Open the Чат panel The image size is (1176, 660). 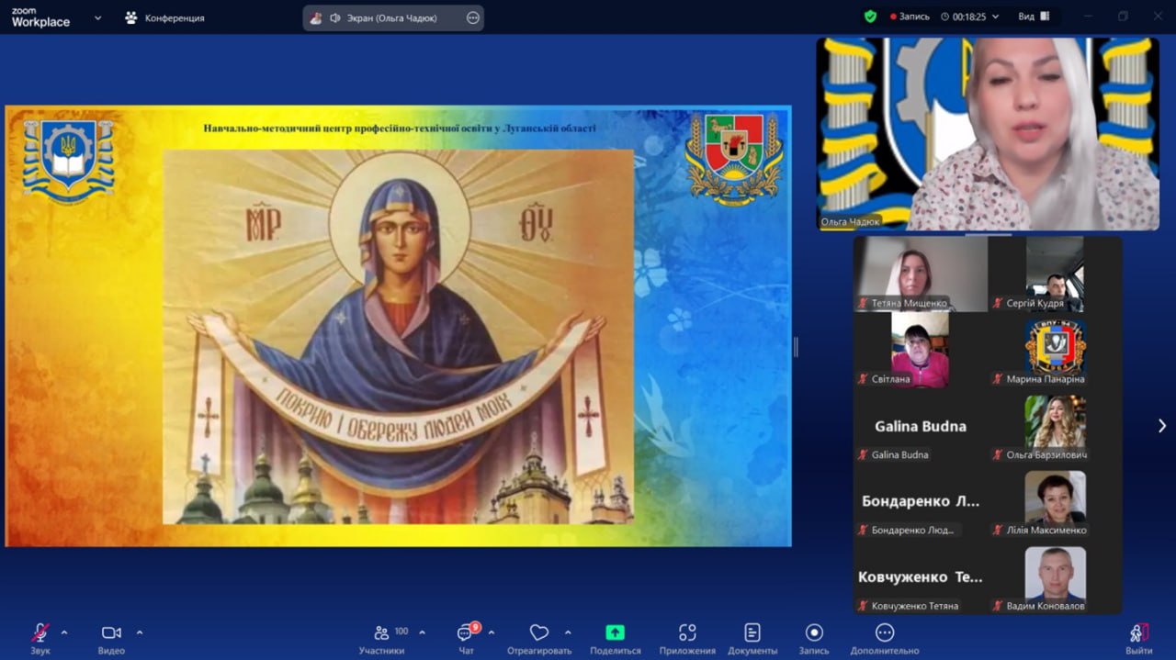point(465,632)
